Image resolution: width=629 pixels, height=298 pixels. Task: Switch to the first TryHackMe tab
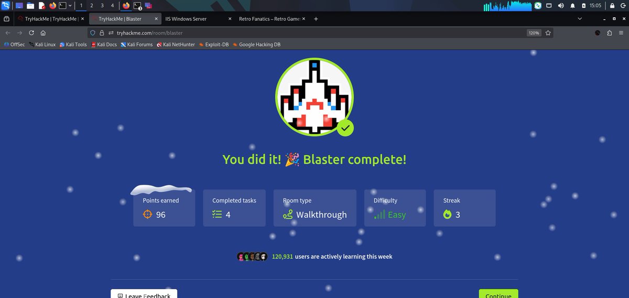tap(51, 18)
